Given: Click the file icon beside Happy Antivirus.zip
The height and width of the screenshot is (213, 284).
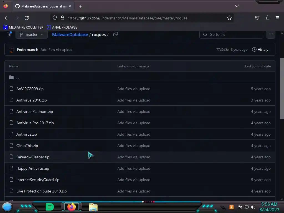Looking at the screenshot, I should coord(11,168).
